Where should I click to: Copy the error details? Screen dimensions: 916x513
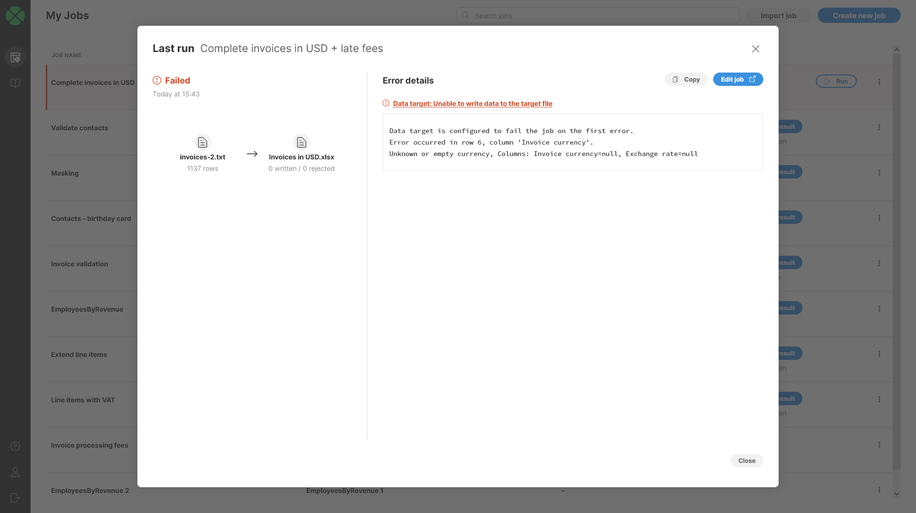pos(686,79)
